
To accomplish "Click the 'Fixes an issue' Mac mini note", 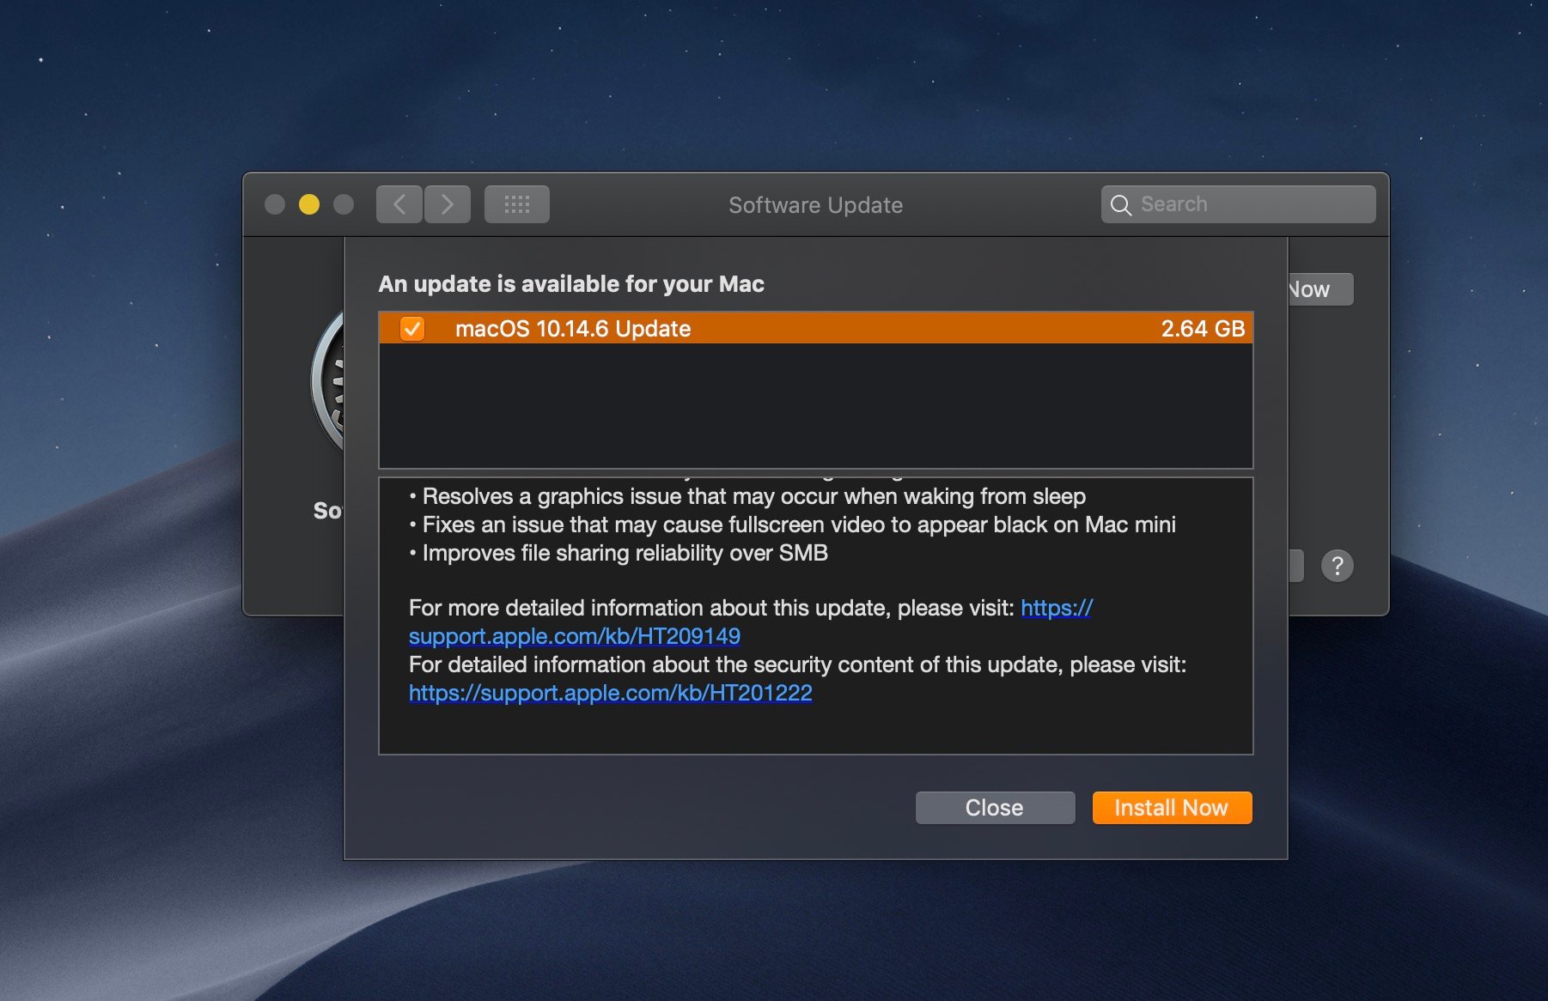I will (792, 525).
